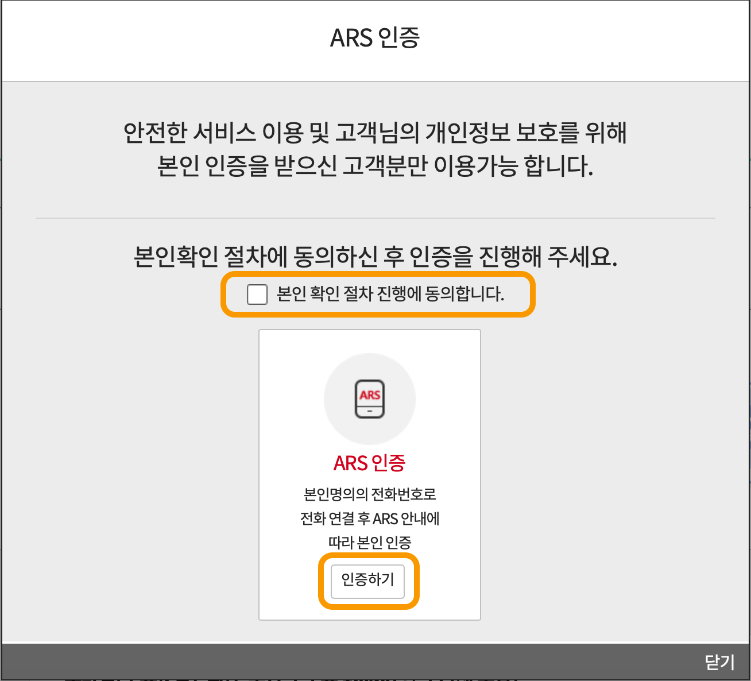Click text 안전한 서비스 이용 및 고객님의 개인정보 보호를 위해
Viewport: 751px width, 681px height.
coord(375,133)
